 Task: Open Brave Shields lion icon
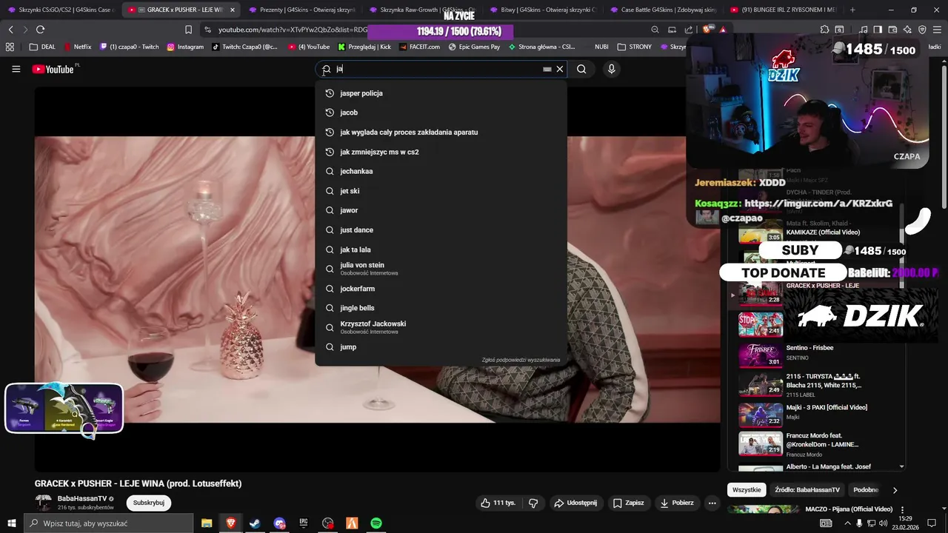click(x=707, y=30)
